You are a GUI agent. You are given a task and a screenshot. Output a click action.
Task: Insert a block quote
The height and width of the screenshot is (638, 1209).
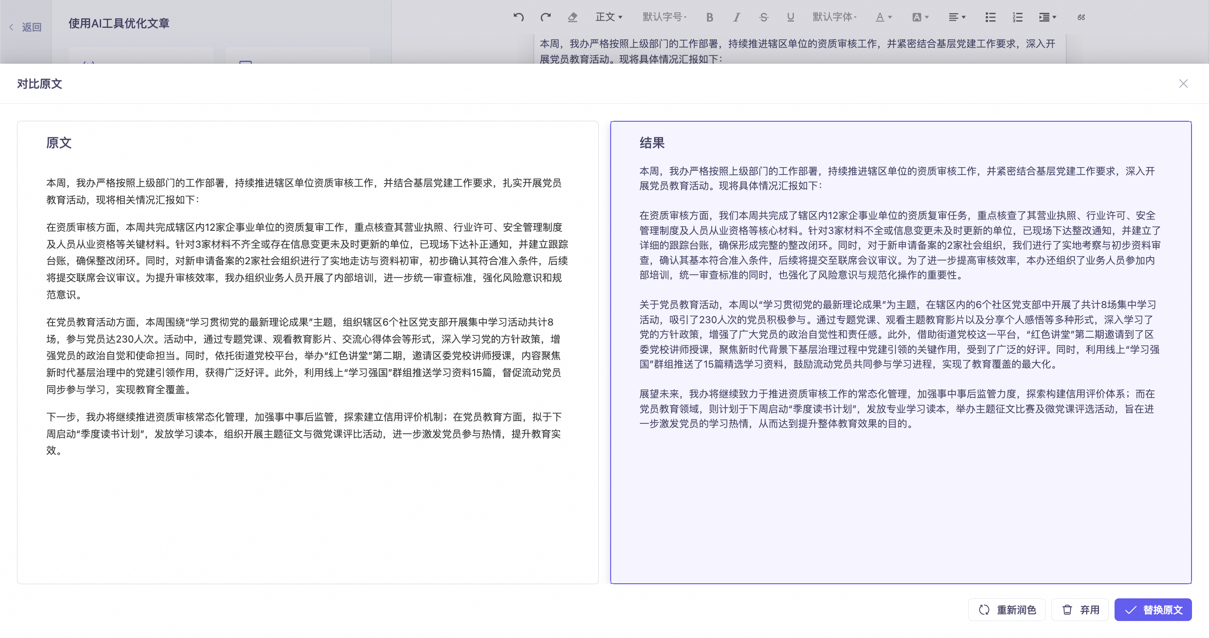(x=1081, y=17)
